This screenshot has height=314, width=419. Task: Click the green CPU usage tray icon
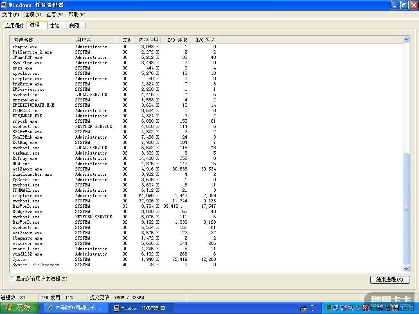pyautogui.click(x=329, y=307)
